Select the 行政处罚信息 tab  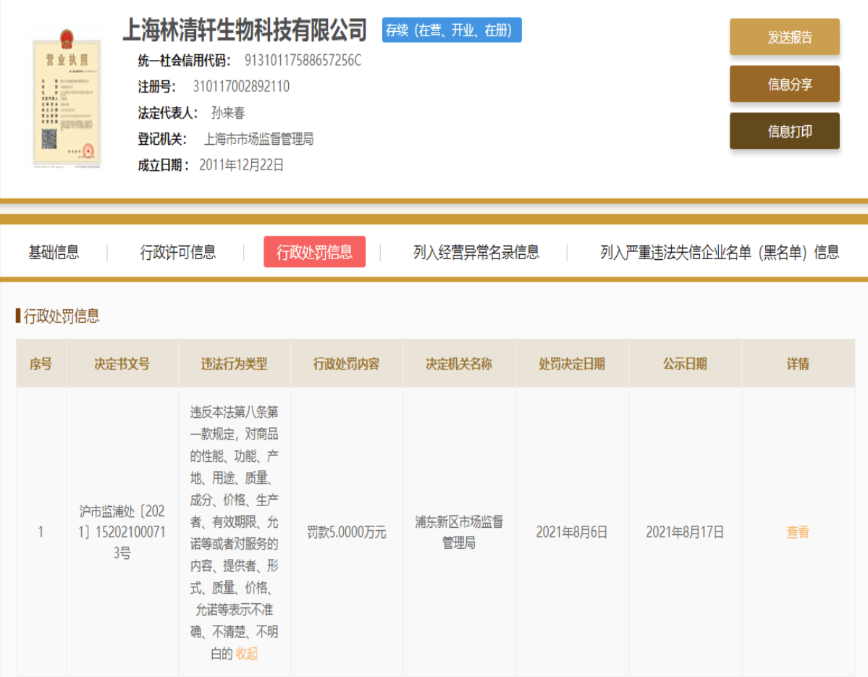[x=314, y=252]
